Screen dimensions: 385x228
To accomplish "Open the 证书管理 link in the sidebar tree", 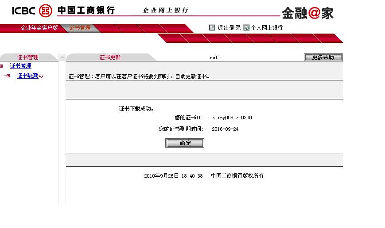I will 21,66.
